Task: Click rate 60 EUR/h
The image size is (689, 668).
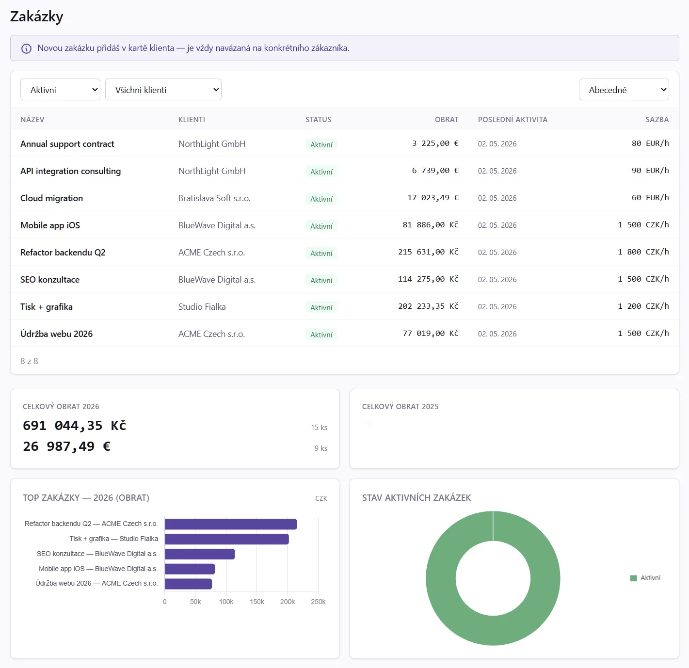Action: (650, 198)
